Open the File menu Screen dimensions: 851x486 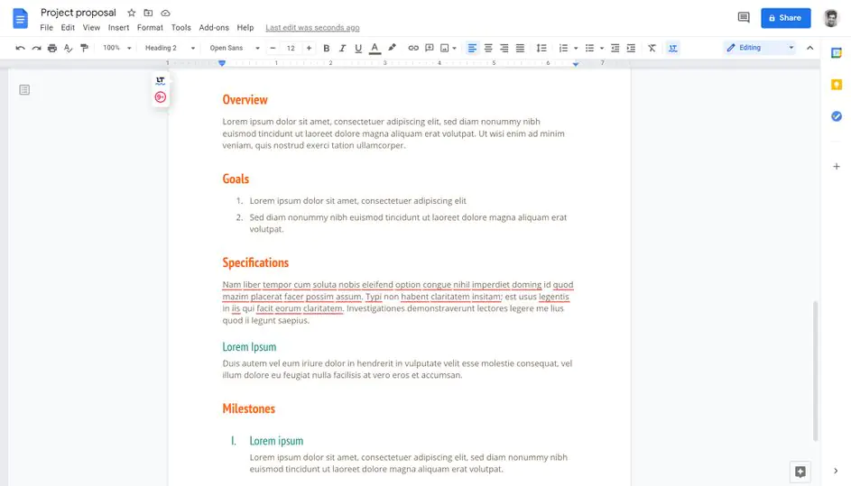click(47, 28)
